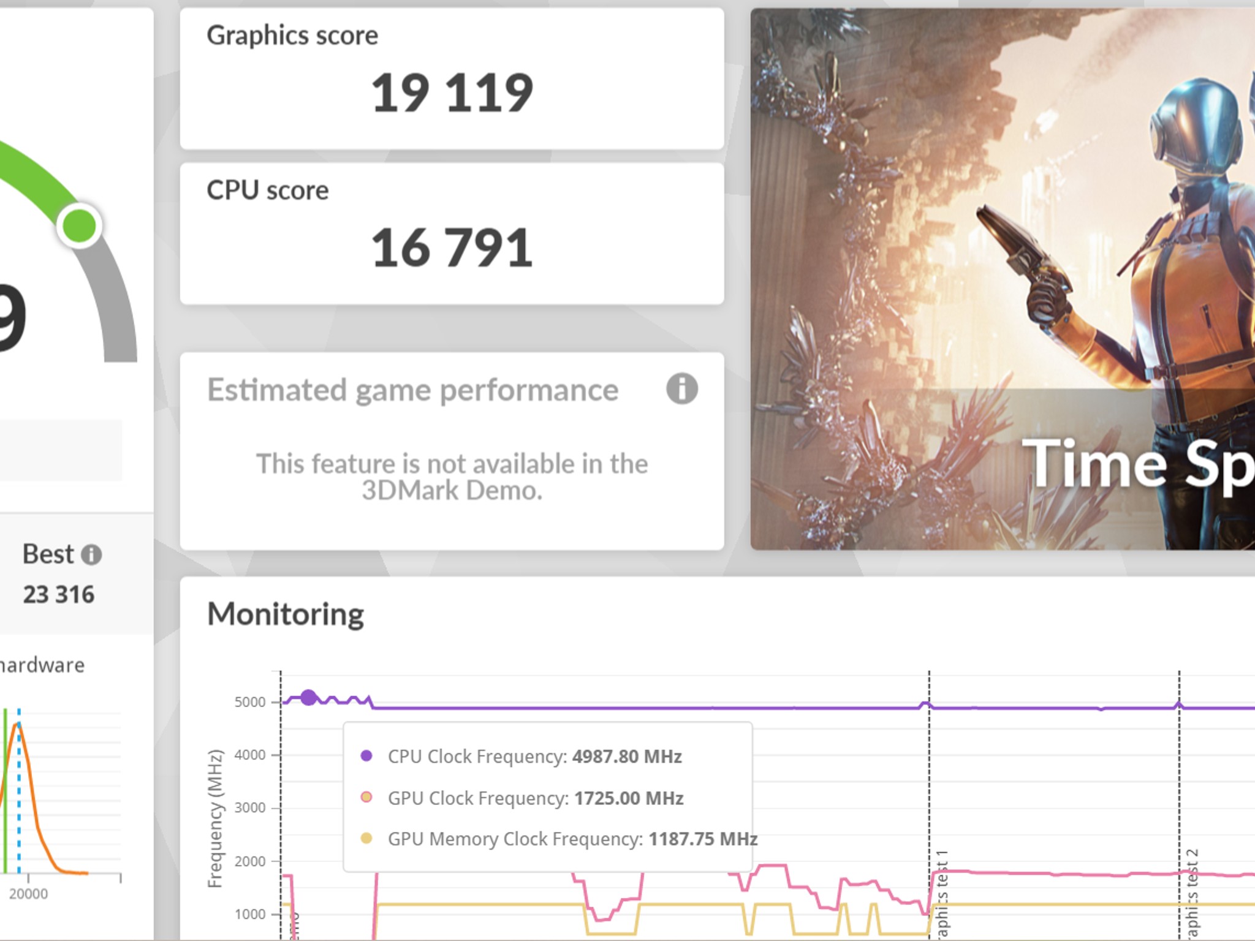
Task: Click the Frequency (MHz) axis label
Action: 214,818
